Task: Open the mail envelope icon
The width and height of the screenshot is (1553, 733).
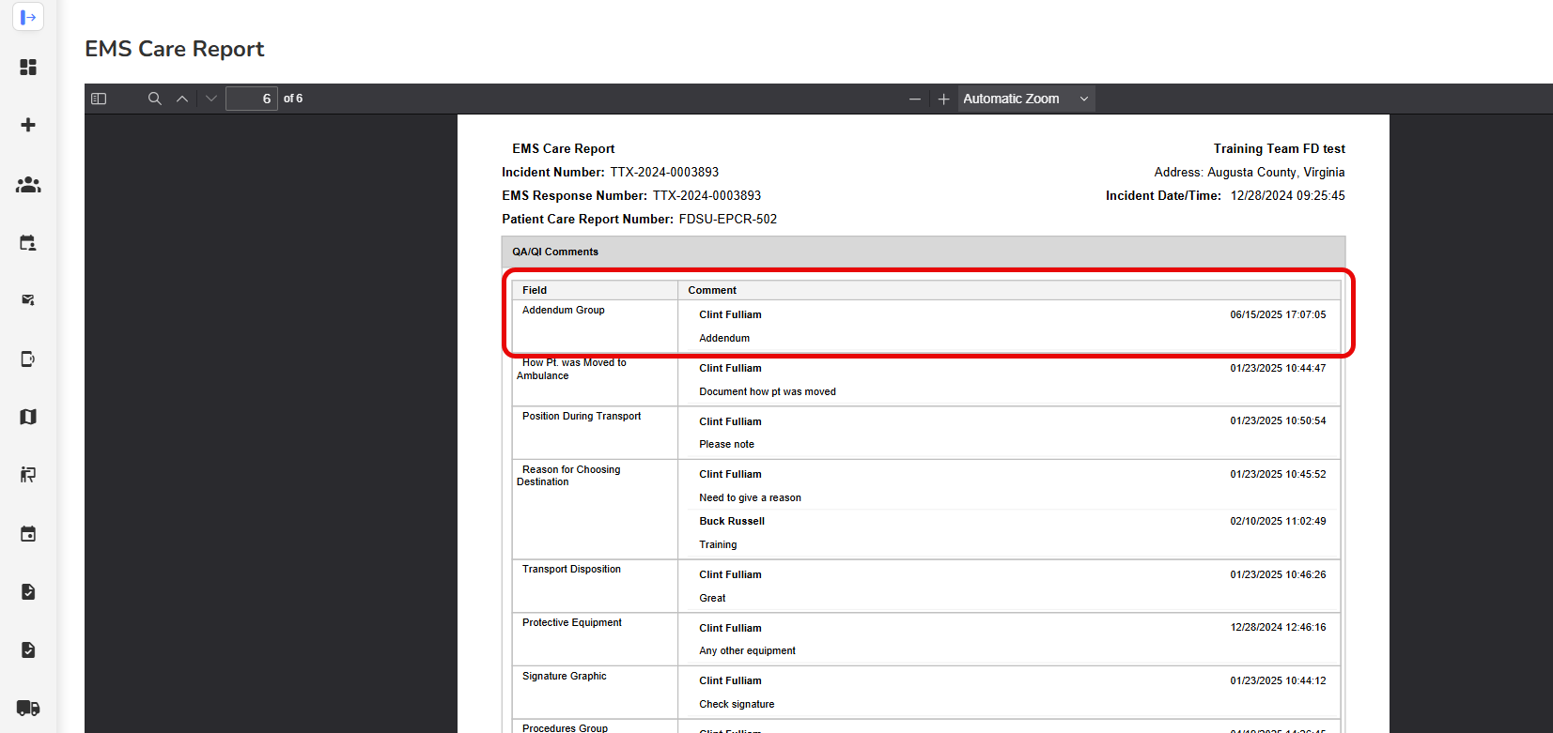Action: tap(28, 300)
